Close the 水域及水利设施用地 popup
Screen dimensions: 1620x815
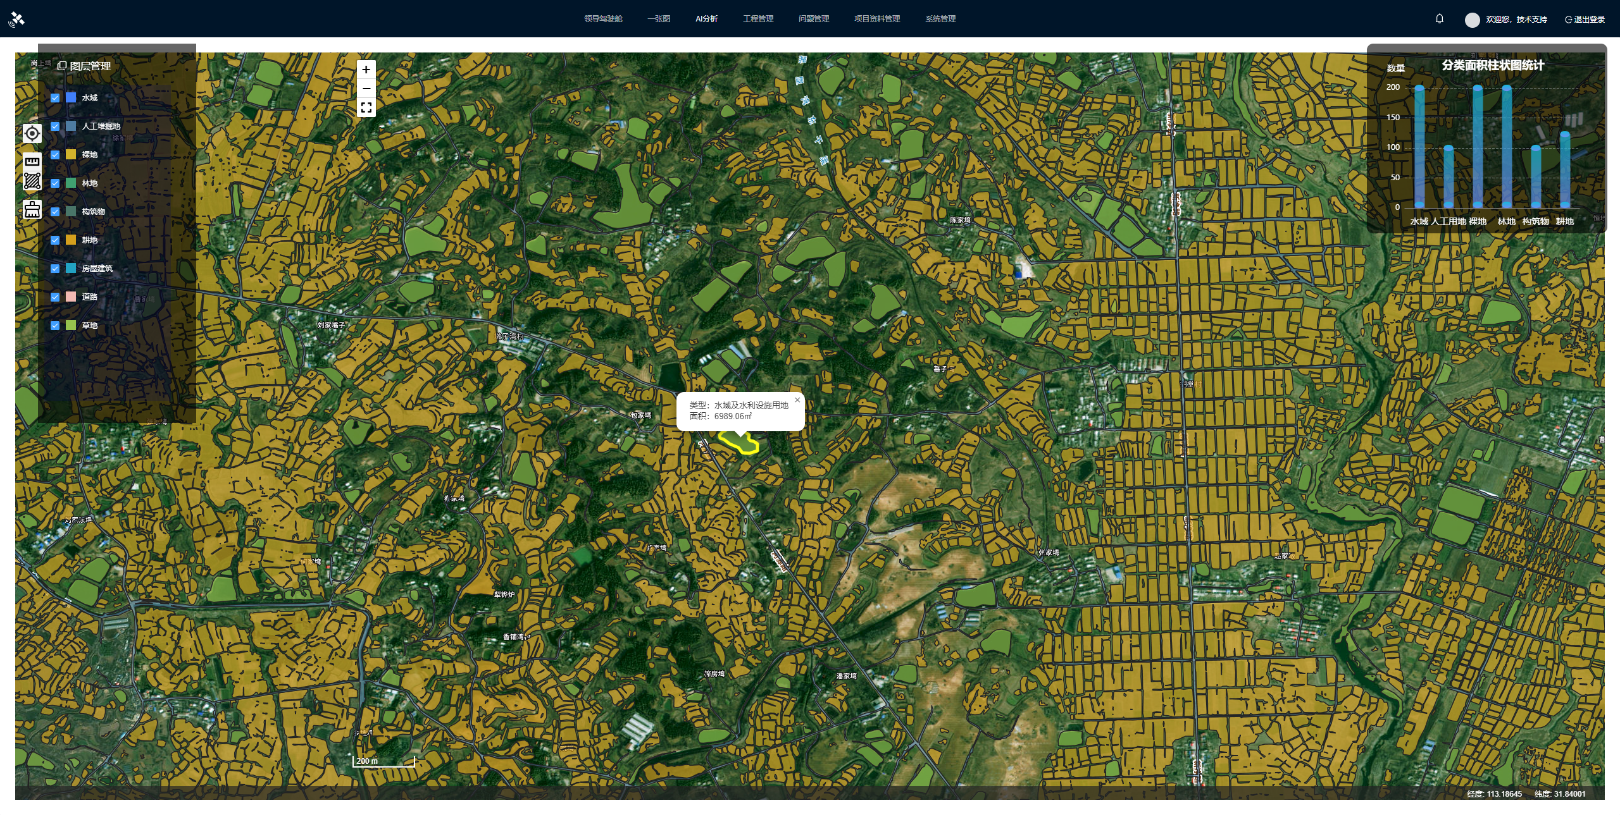(x=797, y=400)
